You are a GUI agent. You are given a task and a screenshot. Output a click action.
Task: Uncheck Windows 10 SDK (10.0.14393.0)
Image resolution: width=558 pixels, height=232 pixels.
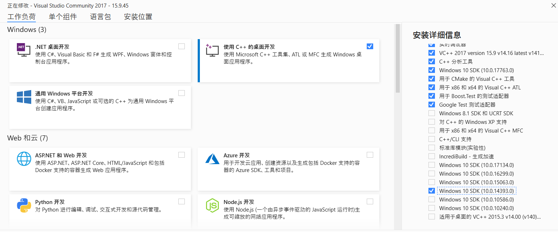click(x=432, y=191)
